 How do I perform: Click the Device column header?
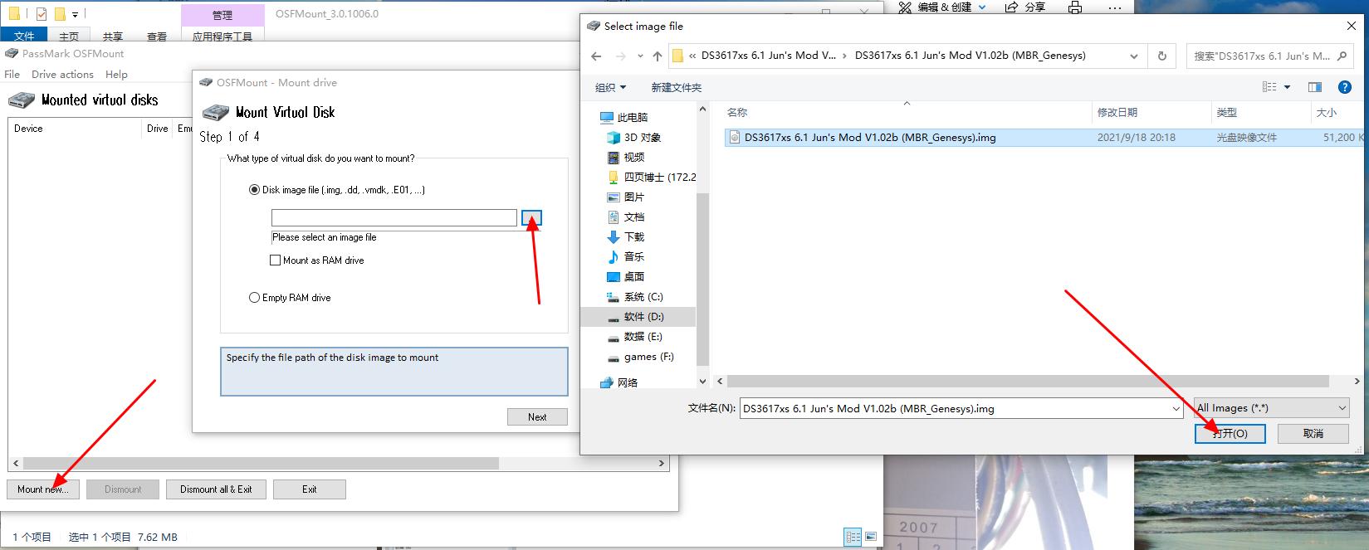pyautogui.click(x=76, y=129)
